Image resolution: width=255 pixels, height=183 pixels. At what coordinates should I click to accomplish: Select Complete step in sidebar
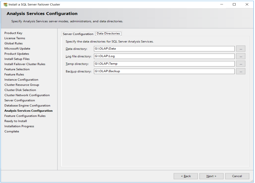tap(12, 131)
